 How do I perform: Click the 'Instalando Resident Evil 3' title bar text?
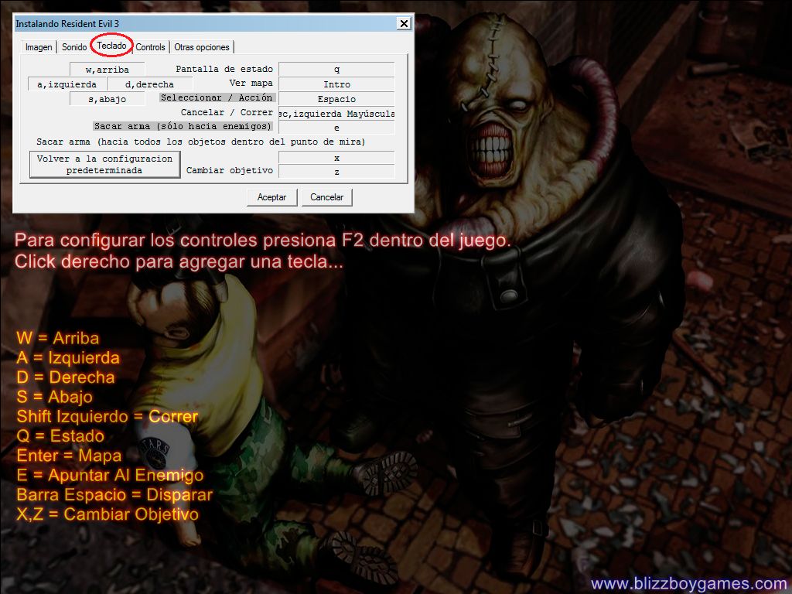67,24
